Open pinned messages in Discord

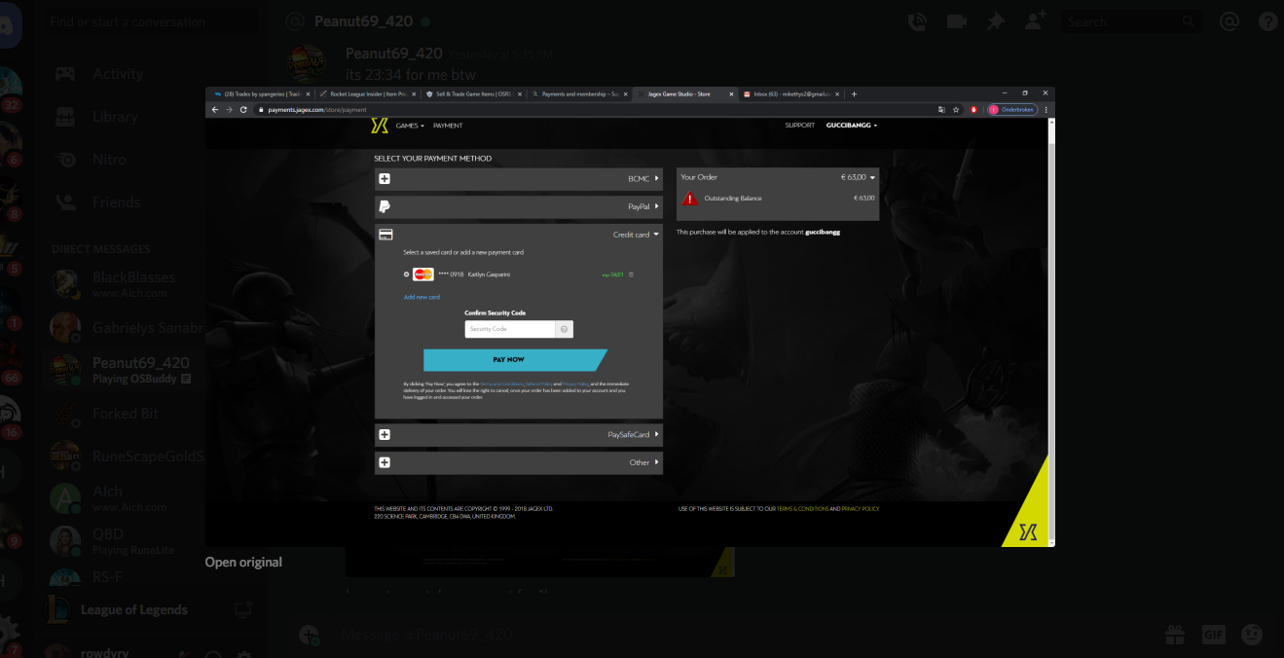pos(995,21)
